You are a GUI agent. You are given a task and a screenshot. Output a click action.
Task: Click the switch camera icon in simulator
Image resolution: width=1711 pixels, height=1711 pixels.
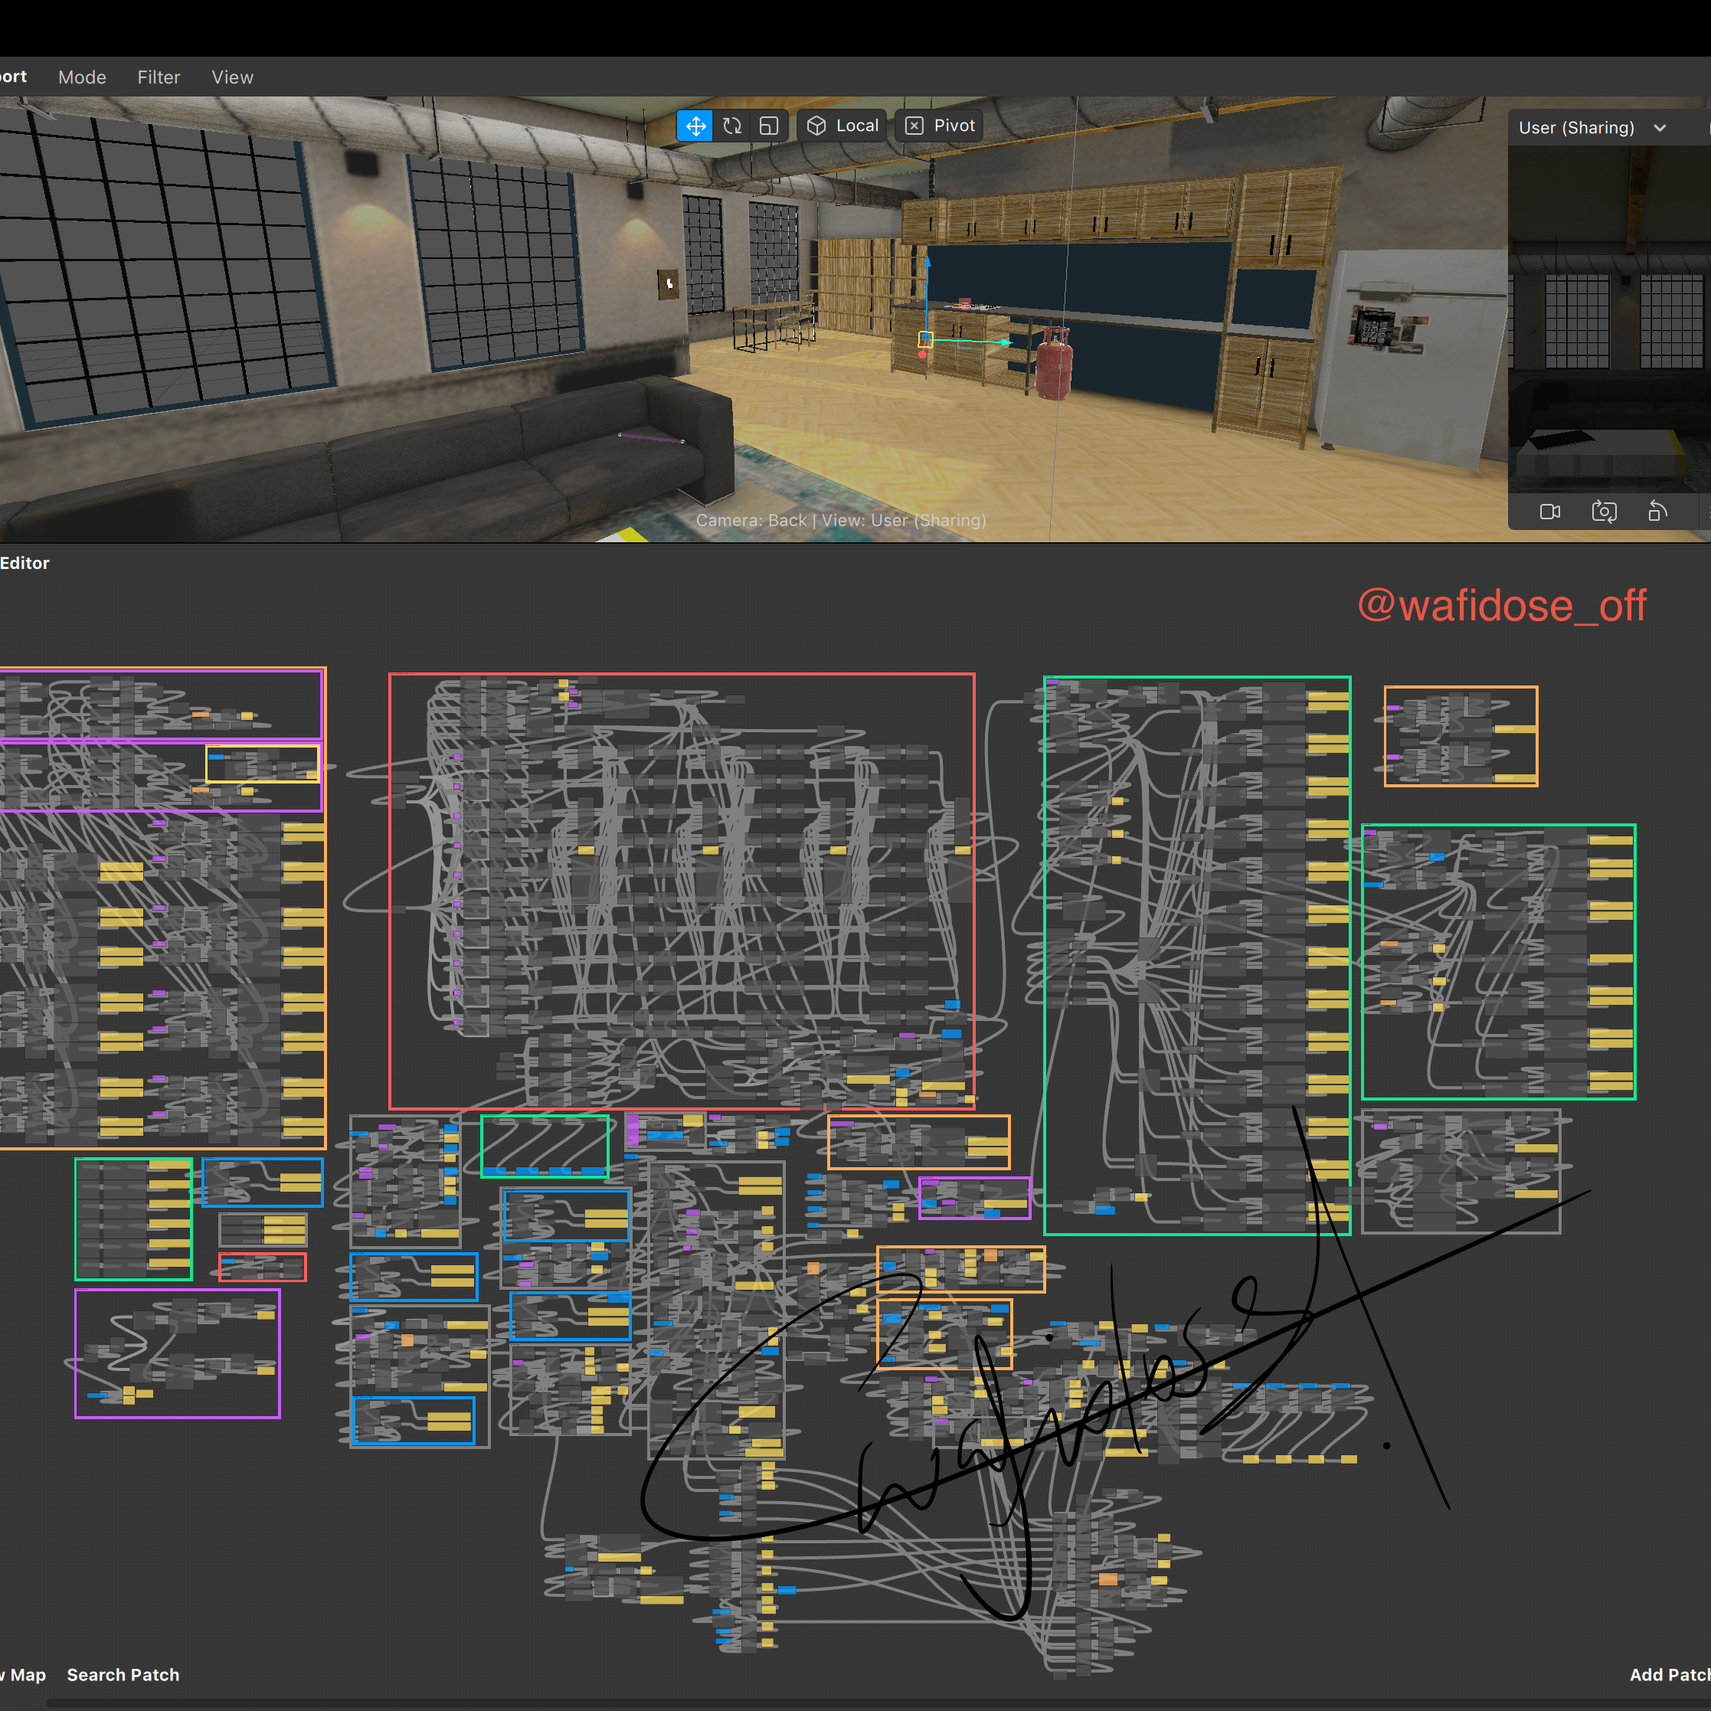[1604, 512]
